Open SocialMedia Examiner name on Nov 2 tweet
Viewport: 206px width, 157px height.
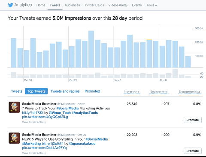click(39, 104)
